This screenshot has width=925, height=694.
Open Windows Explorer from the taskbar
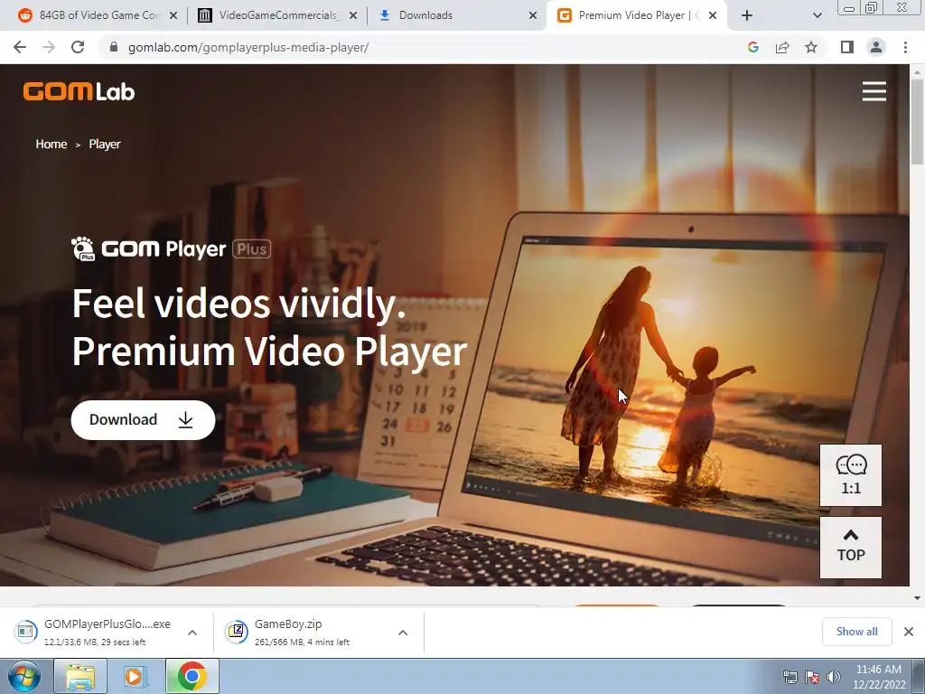click(80, 676)
